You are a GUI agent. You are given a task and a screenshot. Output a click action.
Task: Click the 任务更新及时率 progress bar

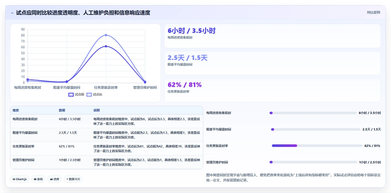coord(317,146)
